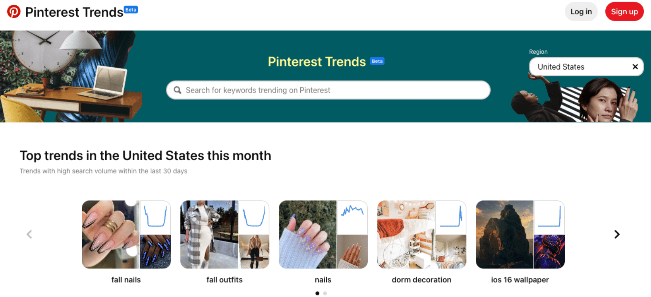Open the fall outfits label link
The image size is (651, 297).
click(224, 280)
